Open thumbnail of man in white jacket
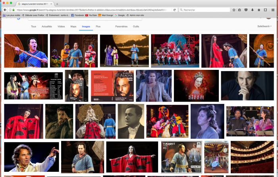 coord(154,86)
